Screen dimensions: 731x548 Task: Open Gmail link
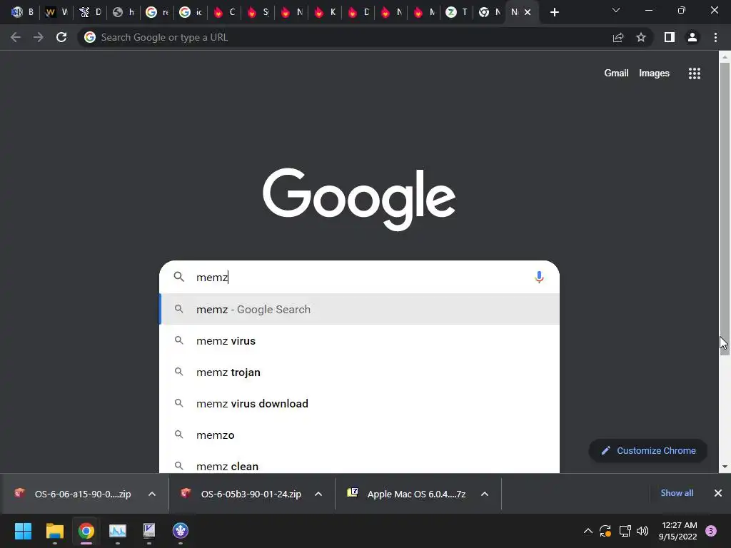616,73
